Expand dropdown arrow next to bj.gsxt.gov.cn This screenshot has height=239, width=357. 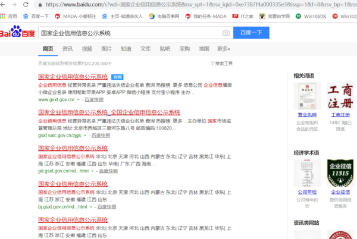91,207
